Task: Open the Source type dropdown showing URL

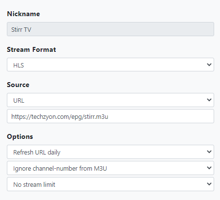Action: click(110, 100)
